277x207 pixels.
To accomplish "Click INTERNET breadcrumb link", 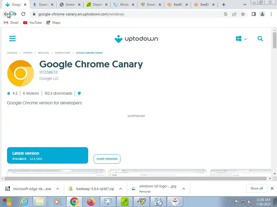I will coord(28,53).
